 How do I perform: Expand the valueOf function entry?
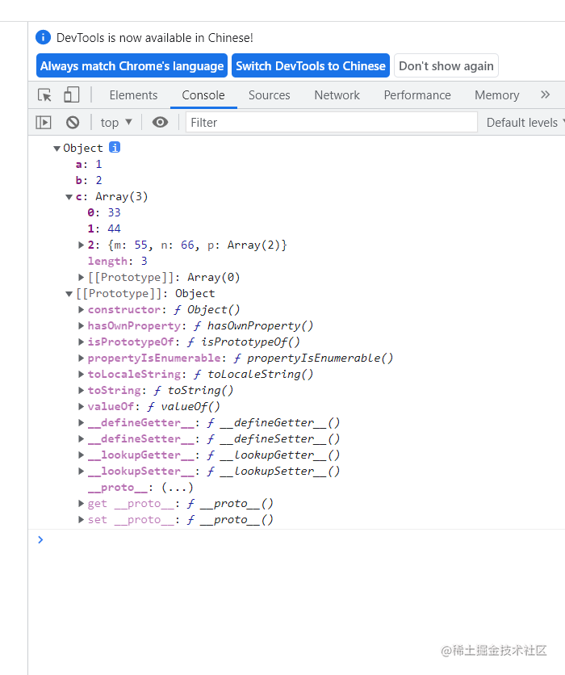point(81,406)
